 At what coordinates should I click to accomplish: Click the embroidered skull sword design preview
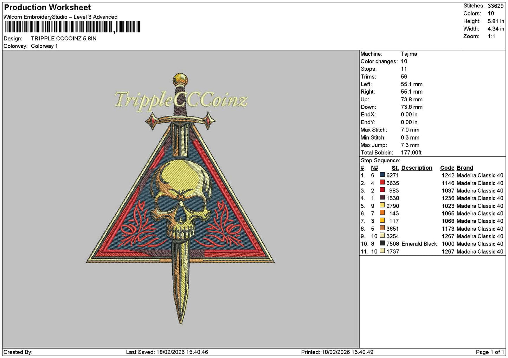pos(180,198)
